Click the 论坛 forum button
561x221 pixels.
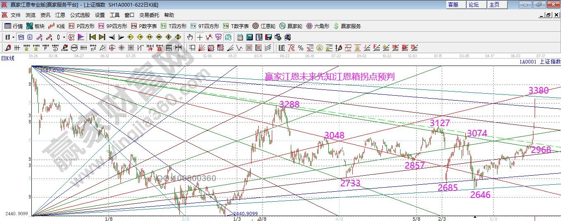pos(474,5)
